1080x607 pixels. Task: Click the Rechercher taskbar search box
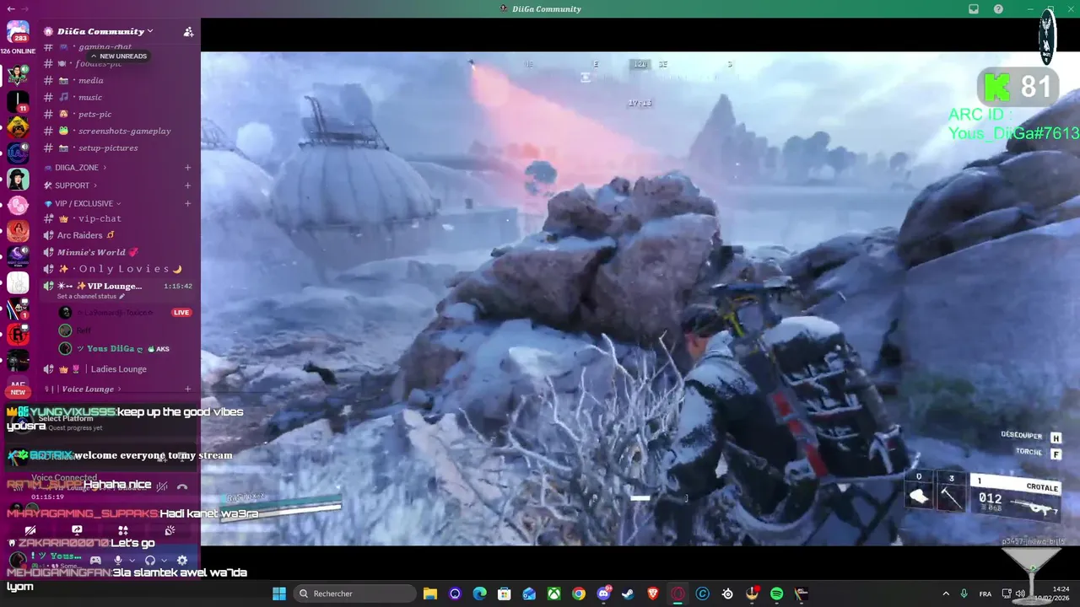click(x=355, y=594)
